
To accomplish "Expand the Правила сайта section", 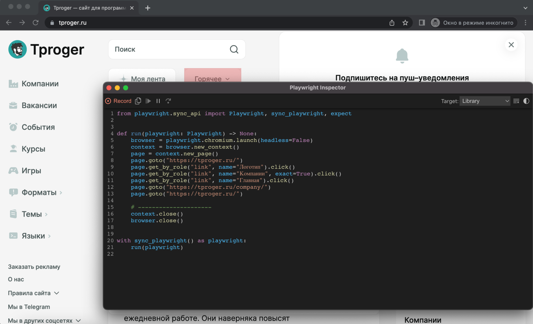I will (33, 293).
